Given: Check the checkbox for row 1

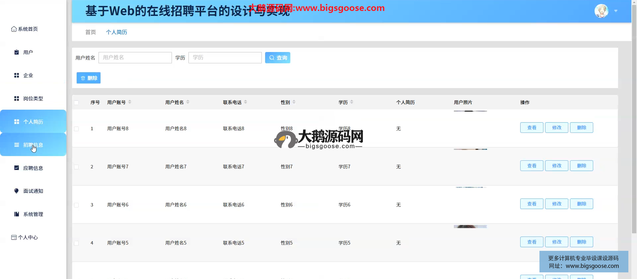Looking at the screenshot, I should click(x=76, y=129).
